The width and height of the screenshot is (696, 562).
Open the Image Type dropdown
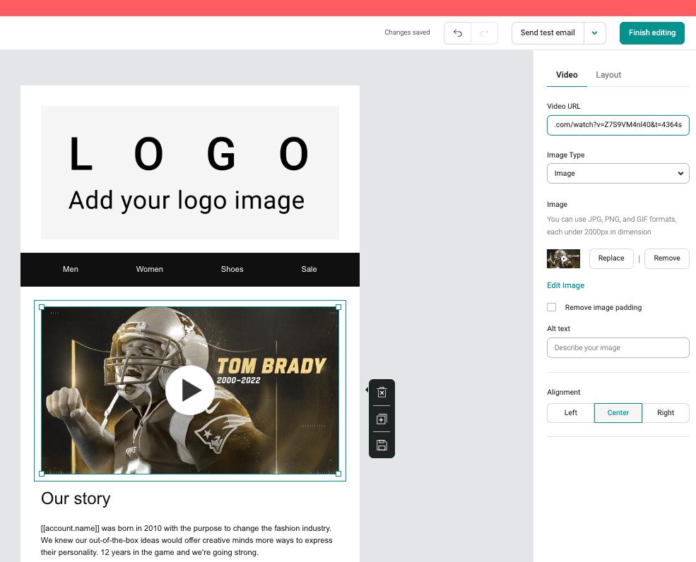tap(618, 173)
